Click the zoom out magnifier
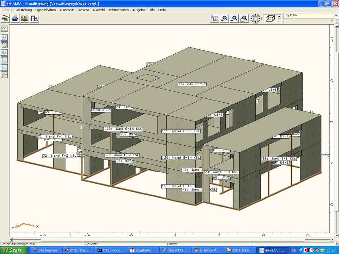339x254 pixels. pyautogui.click(x=234, y=19)
